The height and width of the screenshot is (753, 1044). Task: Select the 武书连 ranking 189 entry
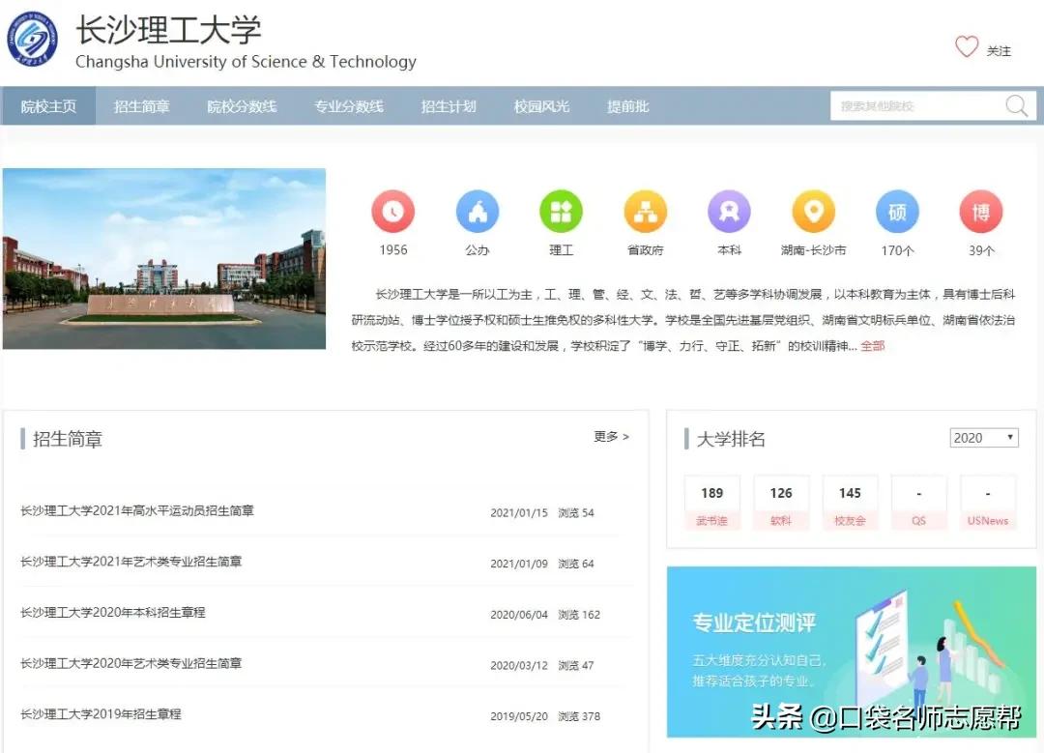[x=712, y=502]
